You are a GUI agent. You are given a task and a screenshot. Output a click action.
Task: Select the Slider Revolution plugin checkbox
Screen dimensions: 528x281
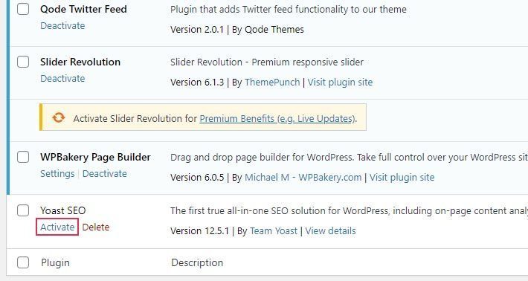pos(23,62)
